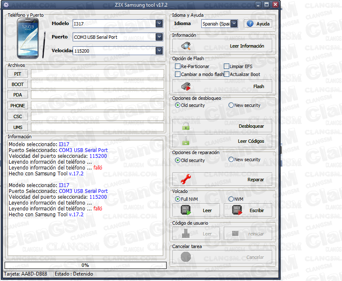
Task: Select Old security under Opciones de reparación
Action: point(177,160)
